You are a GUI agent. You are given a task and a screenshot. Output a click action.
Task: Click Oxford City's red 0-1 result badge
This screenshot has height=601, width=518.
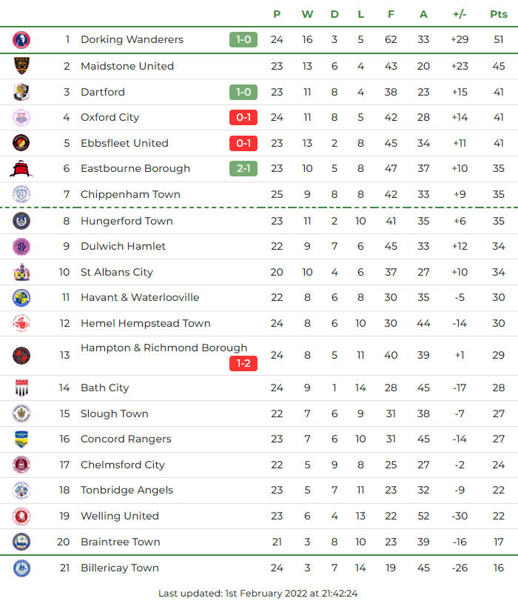[243, 118]
